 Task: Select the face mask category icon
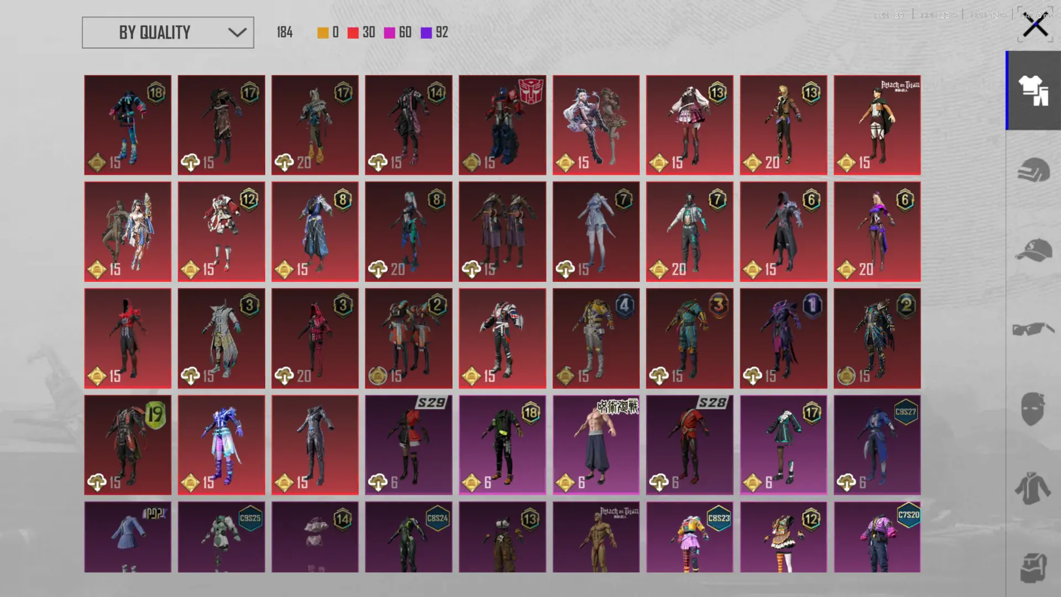click(1033, 409)
